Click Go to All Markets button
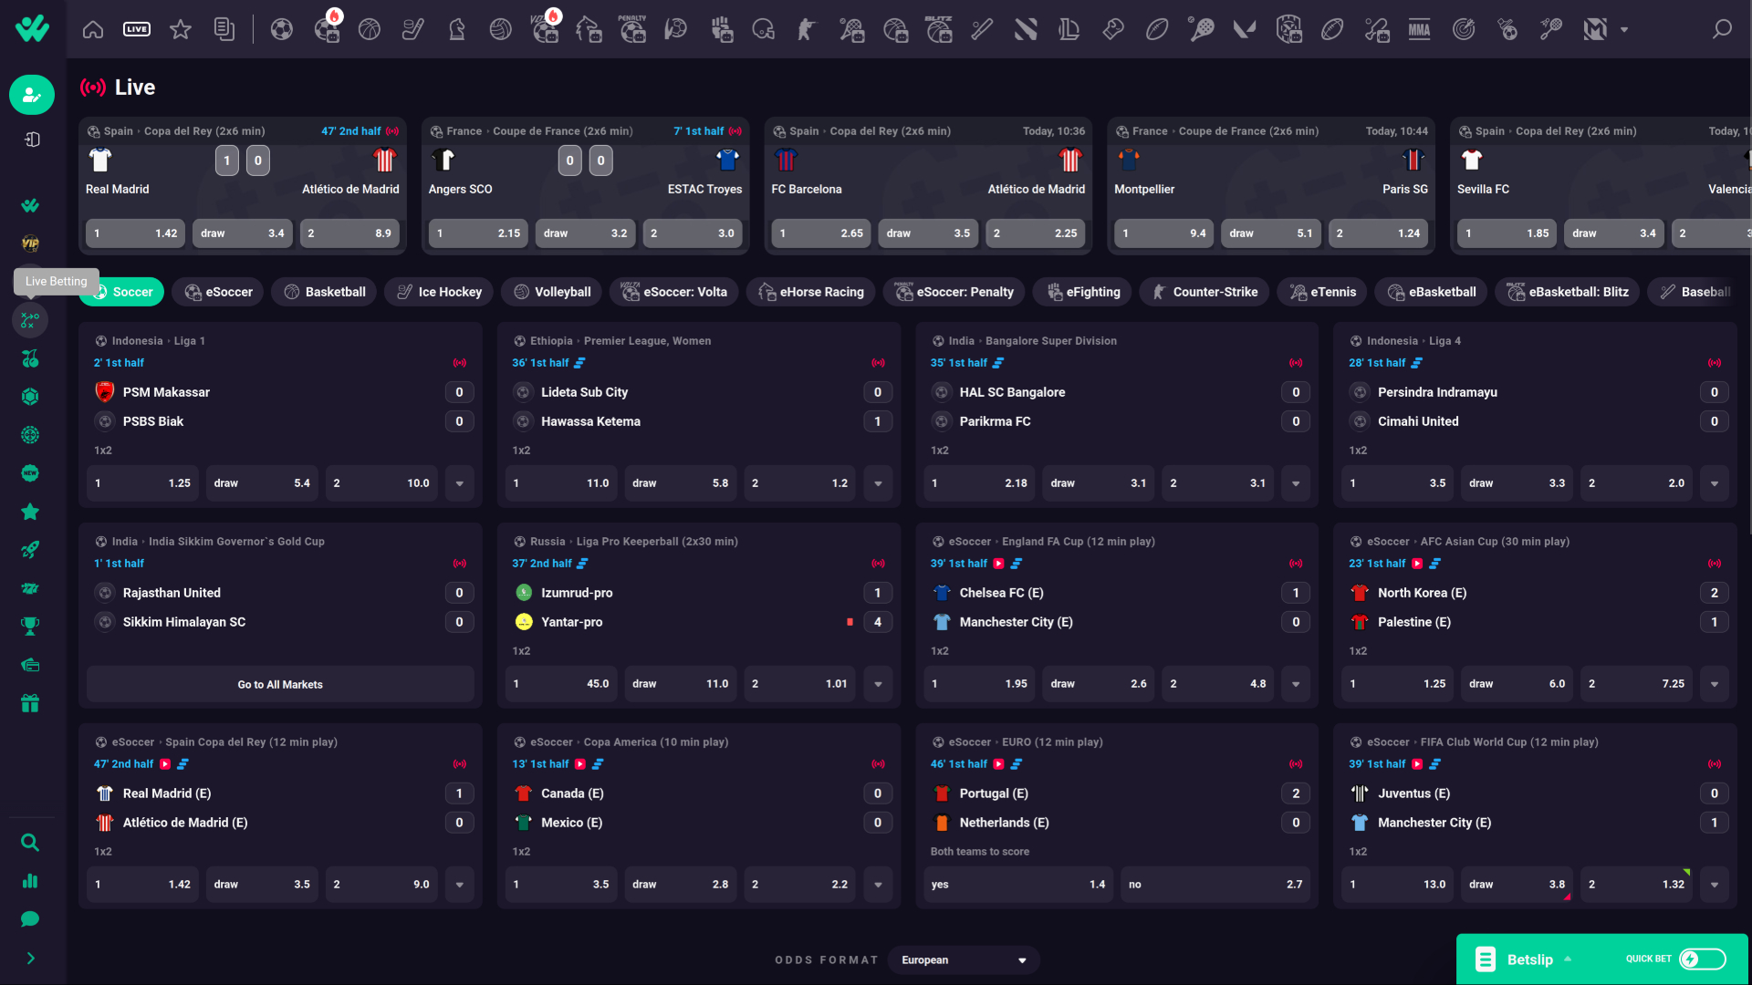The width and height of the screenshot is (1752, 985). [280, 685]
